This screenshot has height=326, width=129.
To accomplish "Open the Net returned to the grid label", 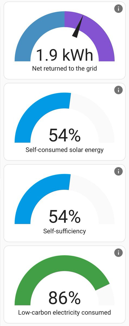I will coord(64,68).
